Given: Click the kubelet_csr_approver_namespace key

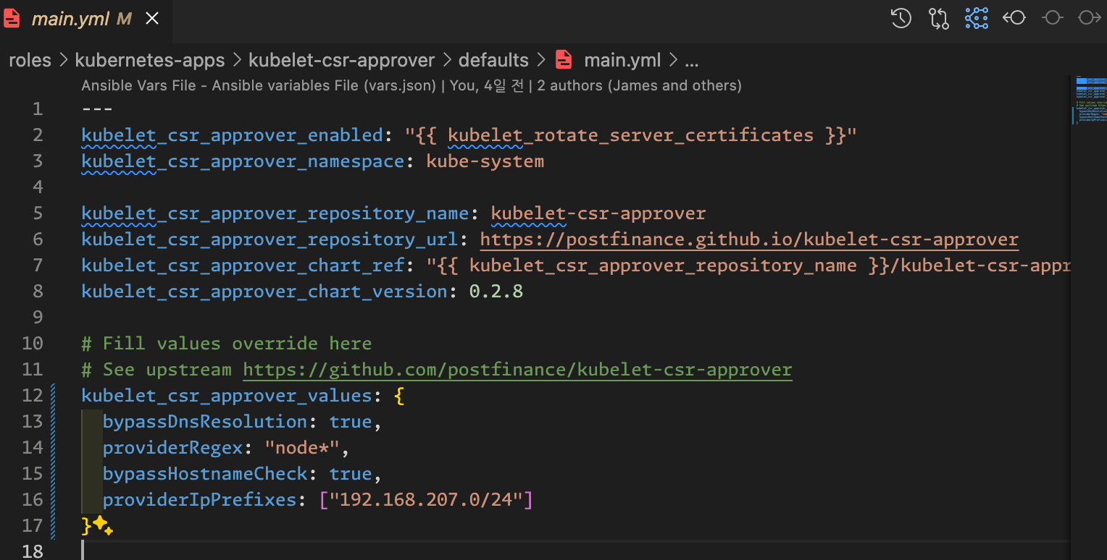Looking at the screenshot, I should click(243, 161).
